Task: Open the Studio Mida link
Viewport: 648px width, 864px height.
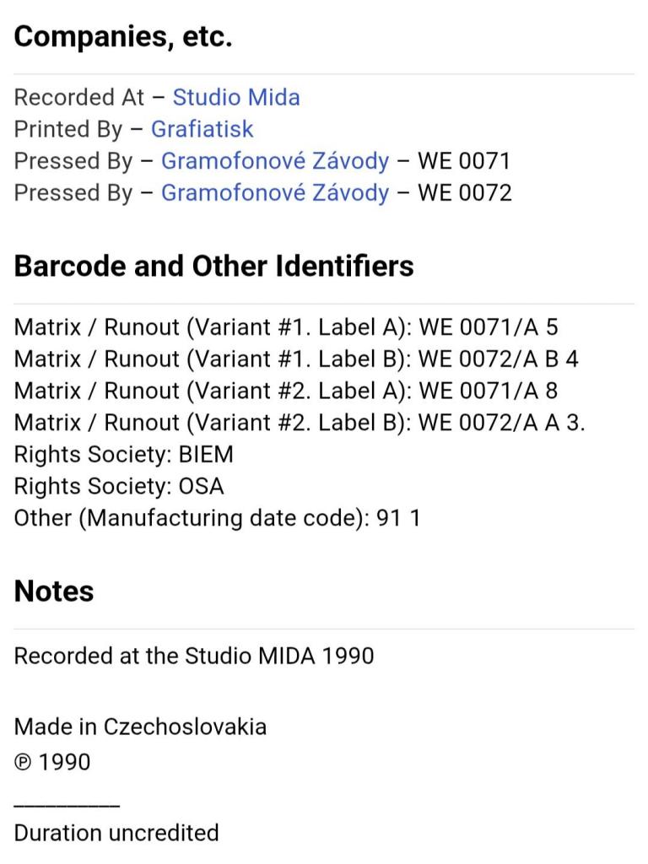Action: point(236,97)
